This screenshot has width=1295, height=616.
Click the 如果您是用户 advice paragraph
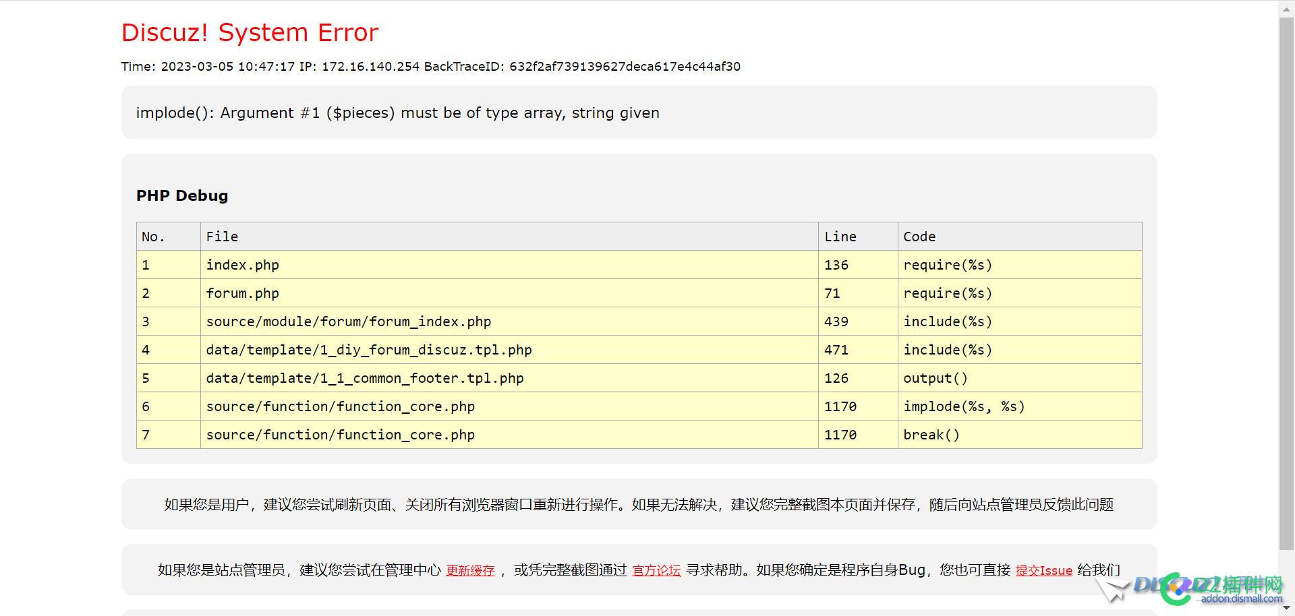click(639, 505)
